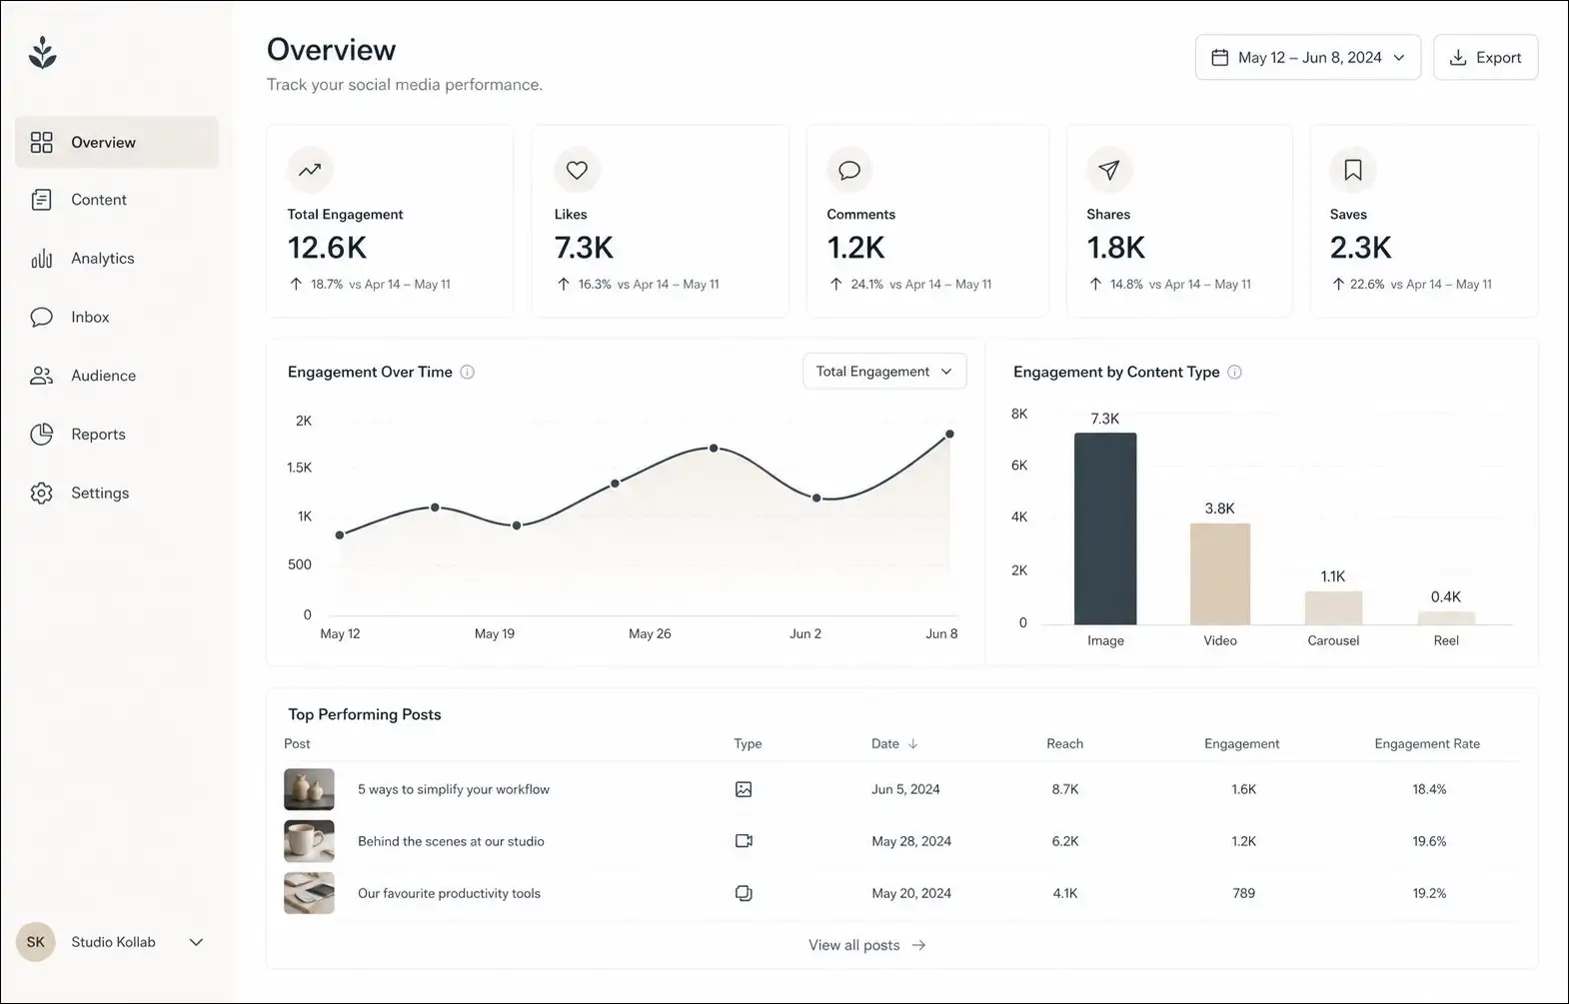Click the Engagement Rate column header
Image resolution: width=1569 pixels, height=1004 pixels.
tap(1427, 744)
